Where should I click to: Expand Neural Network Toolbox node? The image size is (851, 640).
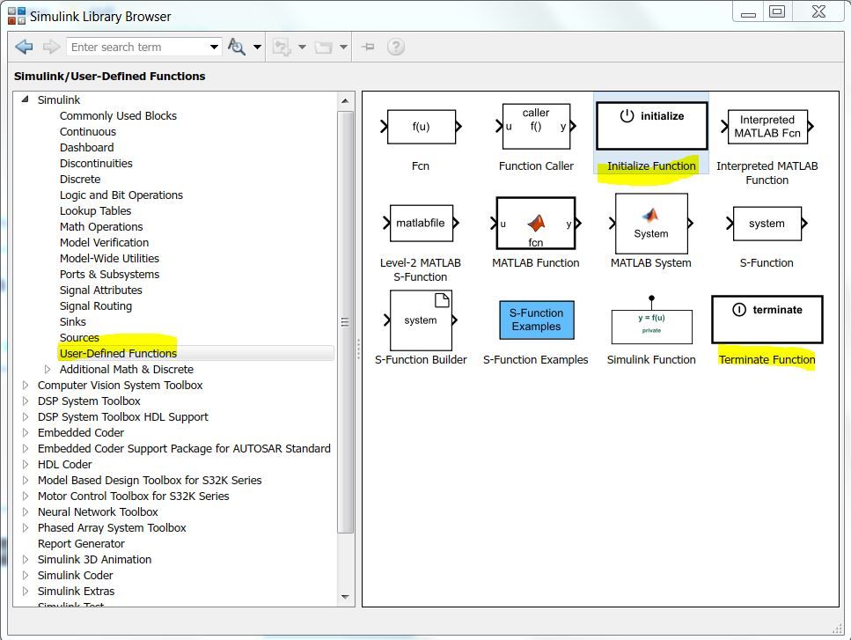tap(25, 511)
